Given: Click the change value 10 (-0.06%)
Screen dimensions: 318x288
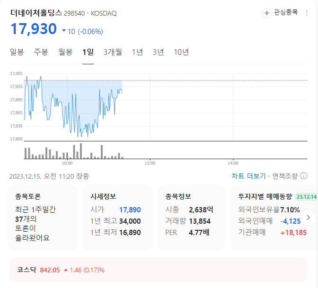Looking at the screenshot, I should (85, 32).
